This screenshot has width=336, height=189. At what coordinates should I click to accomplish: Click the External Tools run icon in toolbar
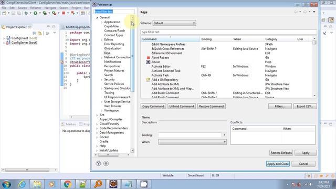pyautogui.click(x=54, y=13)
